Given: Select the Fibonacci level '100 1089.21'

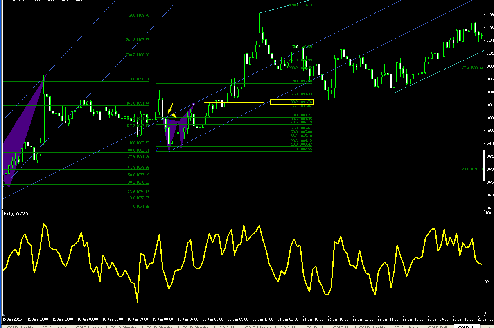Looking at the screenshot, I should point(302,115).
